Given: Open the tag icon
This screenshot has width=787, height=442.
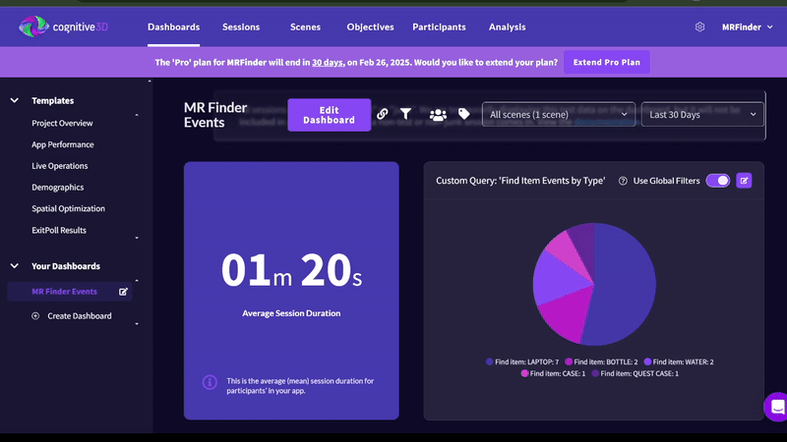Looking at the screenshot, I should (463, 114).
